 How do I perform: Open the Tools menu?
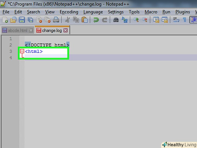pos(134,12)
